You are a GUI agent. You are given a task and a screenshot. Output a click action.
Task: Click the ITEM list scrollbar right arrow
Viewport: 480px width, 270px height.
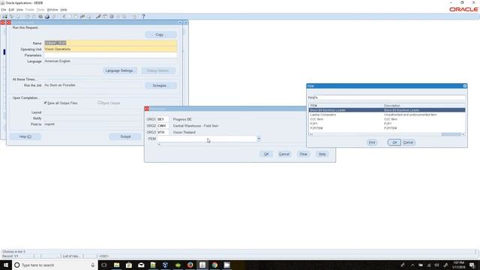463,134
